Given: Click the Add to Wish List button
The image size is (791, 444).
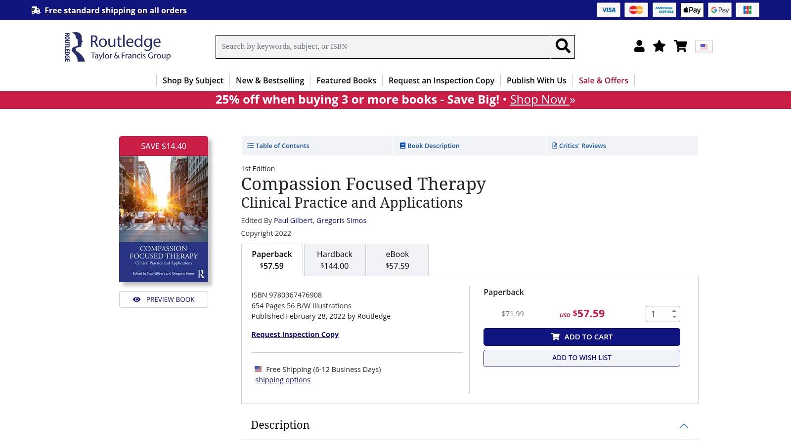Looking at the screenshot, I should click(x=581, y=358).
